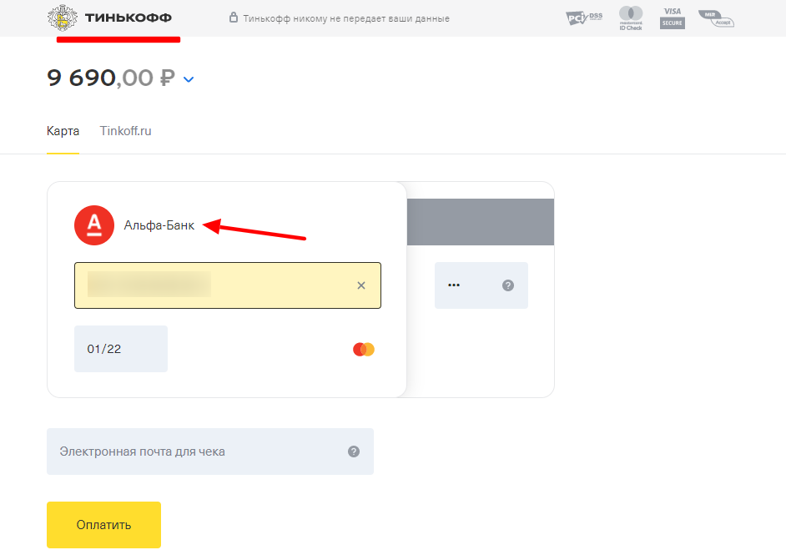
Task: Click the Mastercard logo on the card form
Action: pyautogui.click(x=364, y=349)
